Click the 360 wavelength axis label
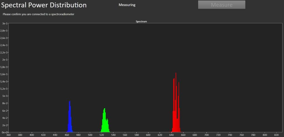 9,135
